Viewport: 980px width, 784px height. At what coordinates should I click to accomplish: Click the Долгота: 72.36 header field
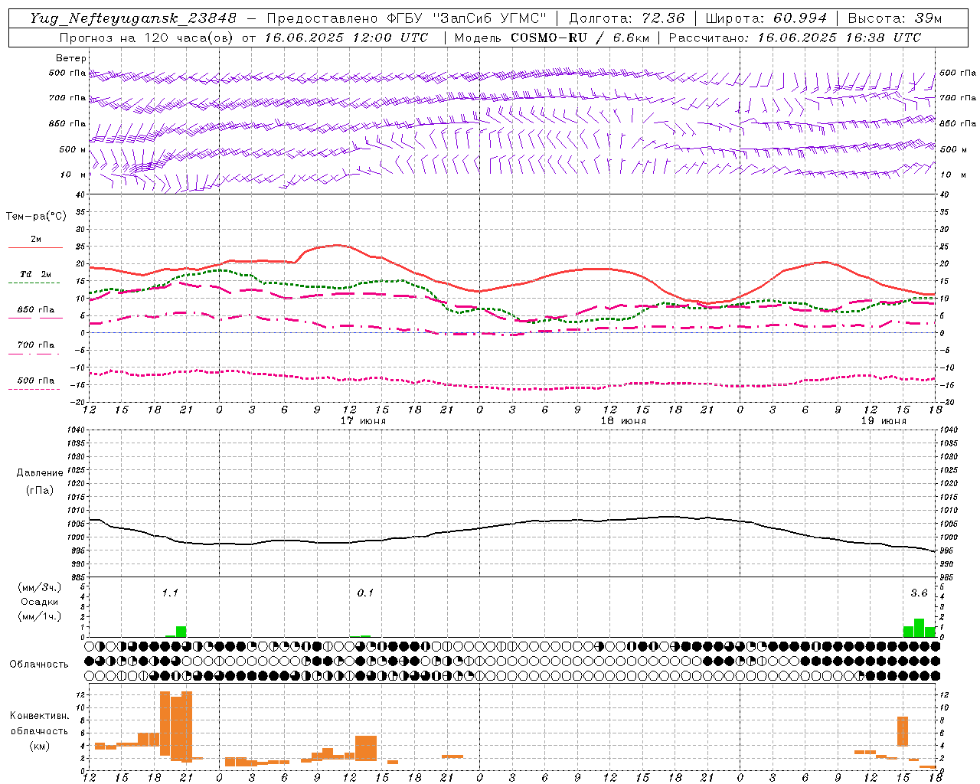pos(626,18)
